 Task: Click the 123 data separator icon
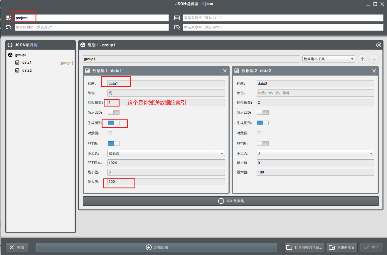(177, 18)
